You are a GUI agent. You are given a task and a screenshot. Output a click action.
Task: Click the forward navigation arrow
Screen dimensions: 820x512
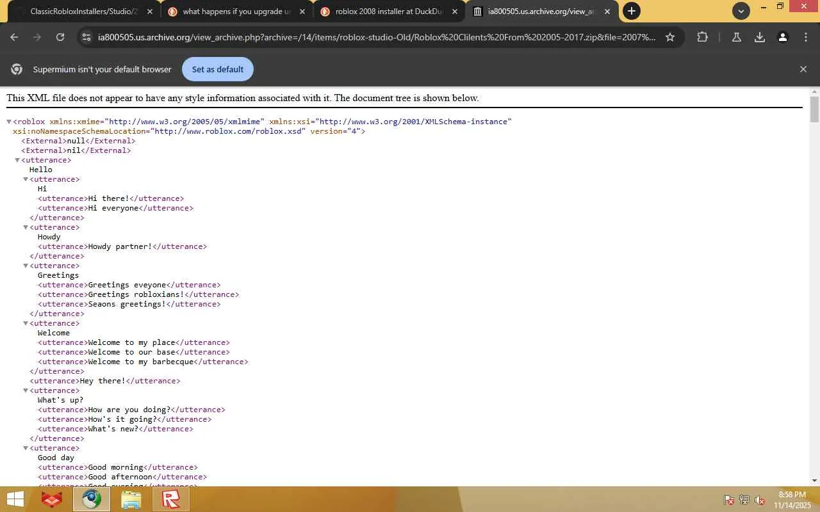[x=37, y=37]
